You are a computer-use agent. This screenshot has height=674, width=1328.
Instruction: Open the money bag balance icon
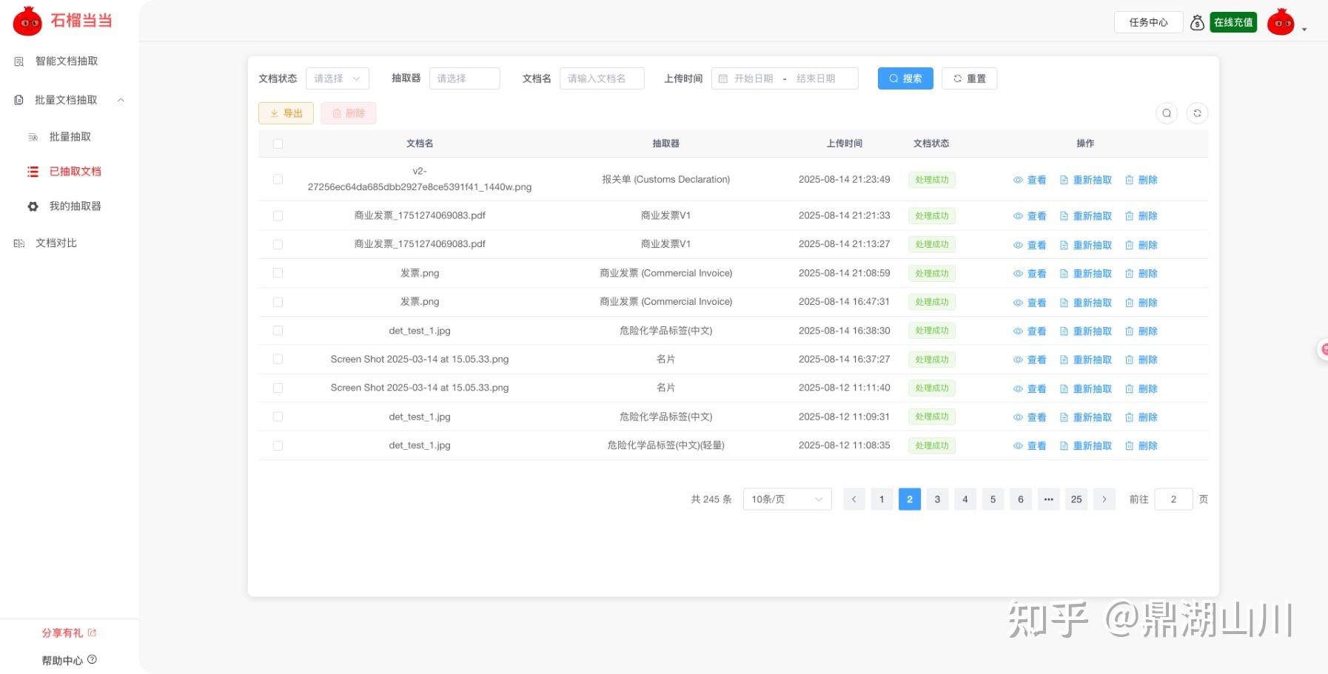click(1197, 23)
